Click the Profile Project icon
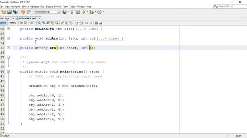 [99, 12]
